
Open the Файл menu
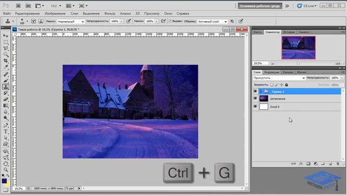coord(7,14)
